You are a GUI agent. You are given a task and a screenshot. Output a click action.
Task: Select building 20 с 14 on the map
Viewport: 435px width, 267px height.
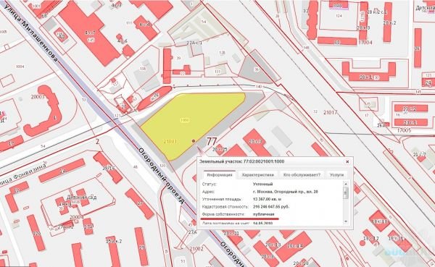[x=294, y=246]
